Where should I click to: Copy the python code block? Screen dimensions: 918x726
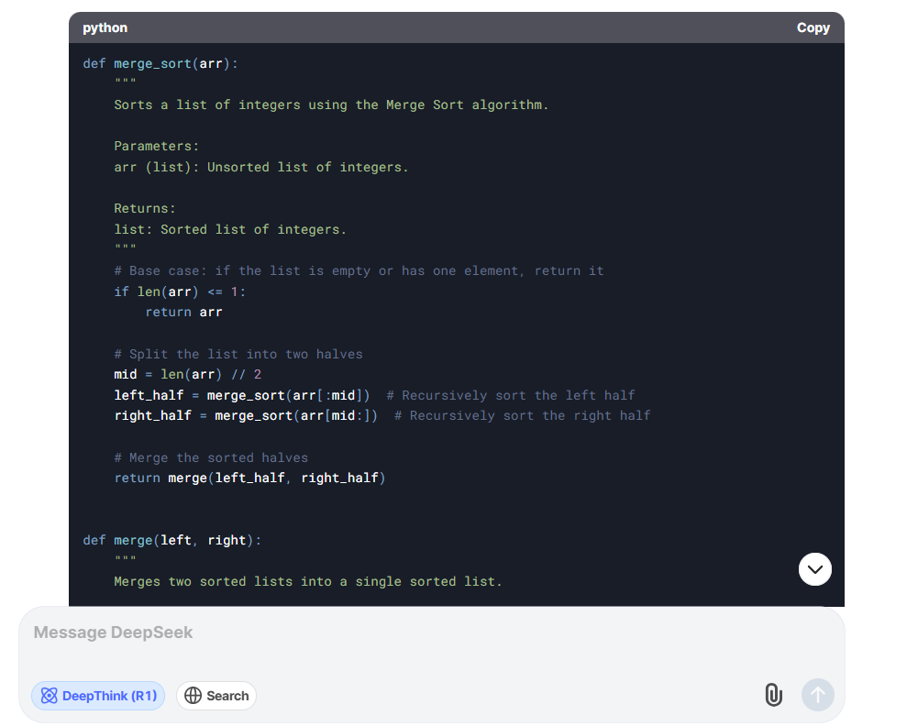(x=813, y=28)
